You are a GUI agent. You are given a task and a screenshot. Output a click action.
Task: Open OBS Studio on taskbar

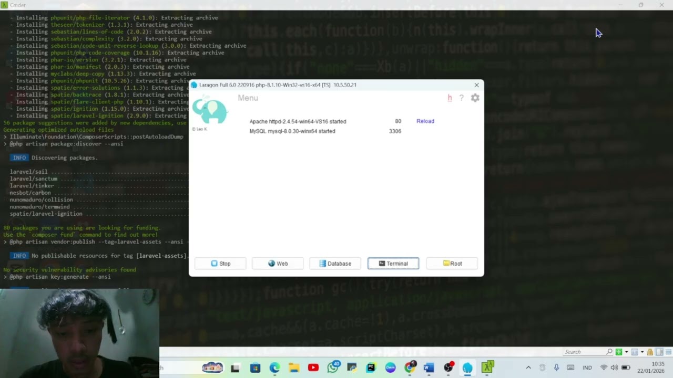point(448,368)
